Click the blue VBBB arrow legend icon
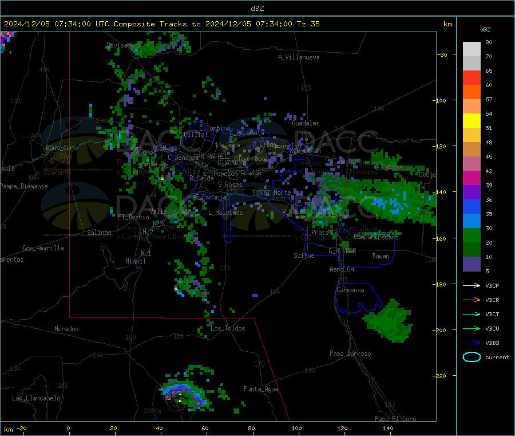Image resolution: width=515 pixels, height=436 pixels. coord(472,343)
